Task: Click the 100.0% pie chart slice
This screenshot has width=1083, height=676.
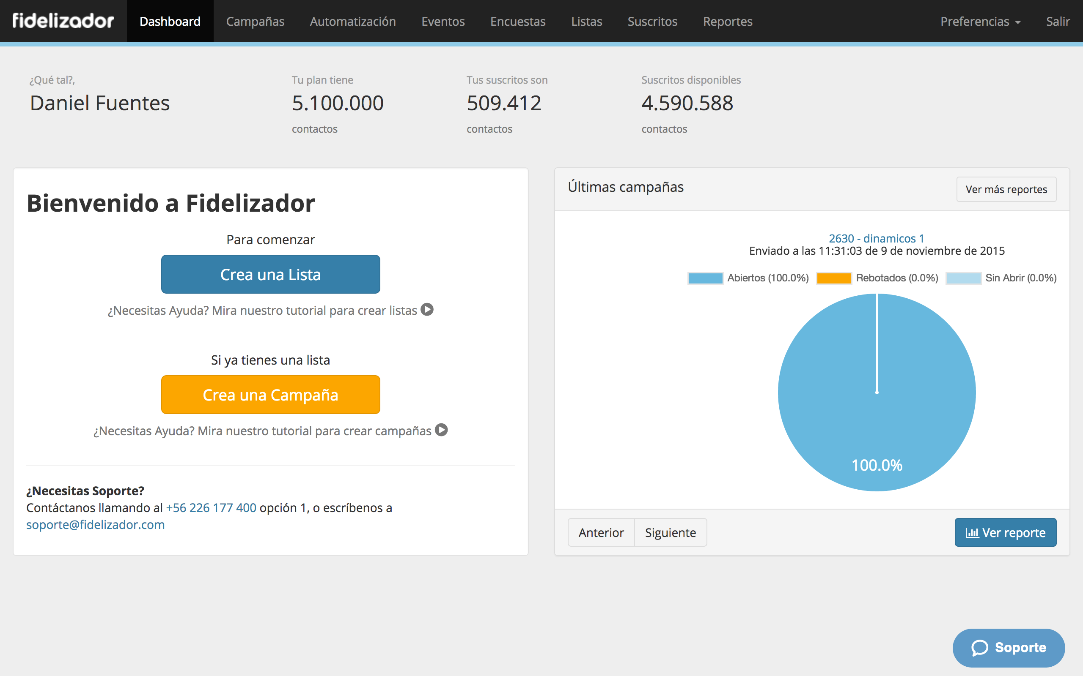Action: (x=877, y=392)
